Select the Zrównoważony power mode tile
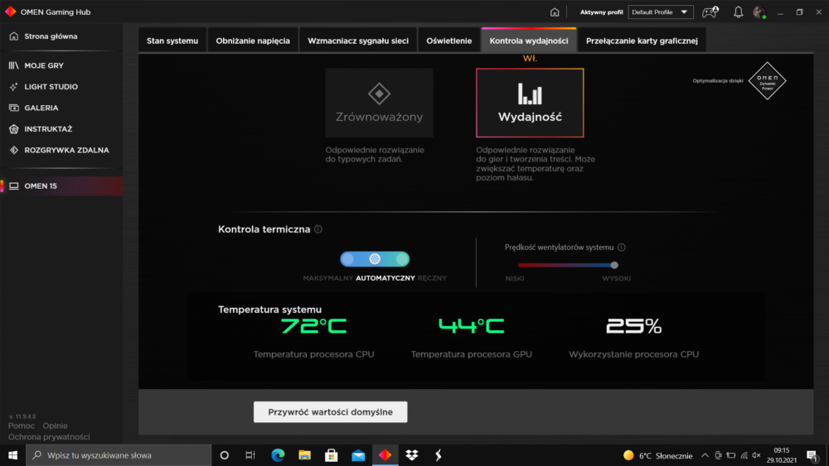This screenshot has width=829, height=466. click(x=379, y=103)
